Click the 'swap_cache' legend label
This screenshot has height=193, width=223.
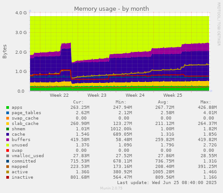pos(25,118)
